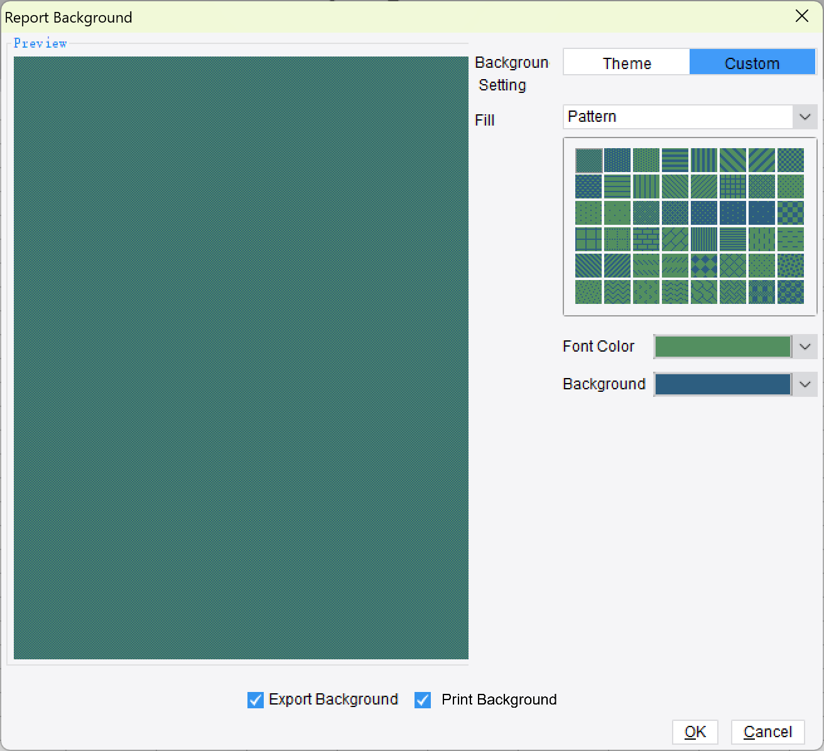This screenshot has height=751, width=824.
Task: Select the diamond lattice outline pattern
Action: point(733,266)
